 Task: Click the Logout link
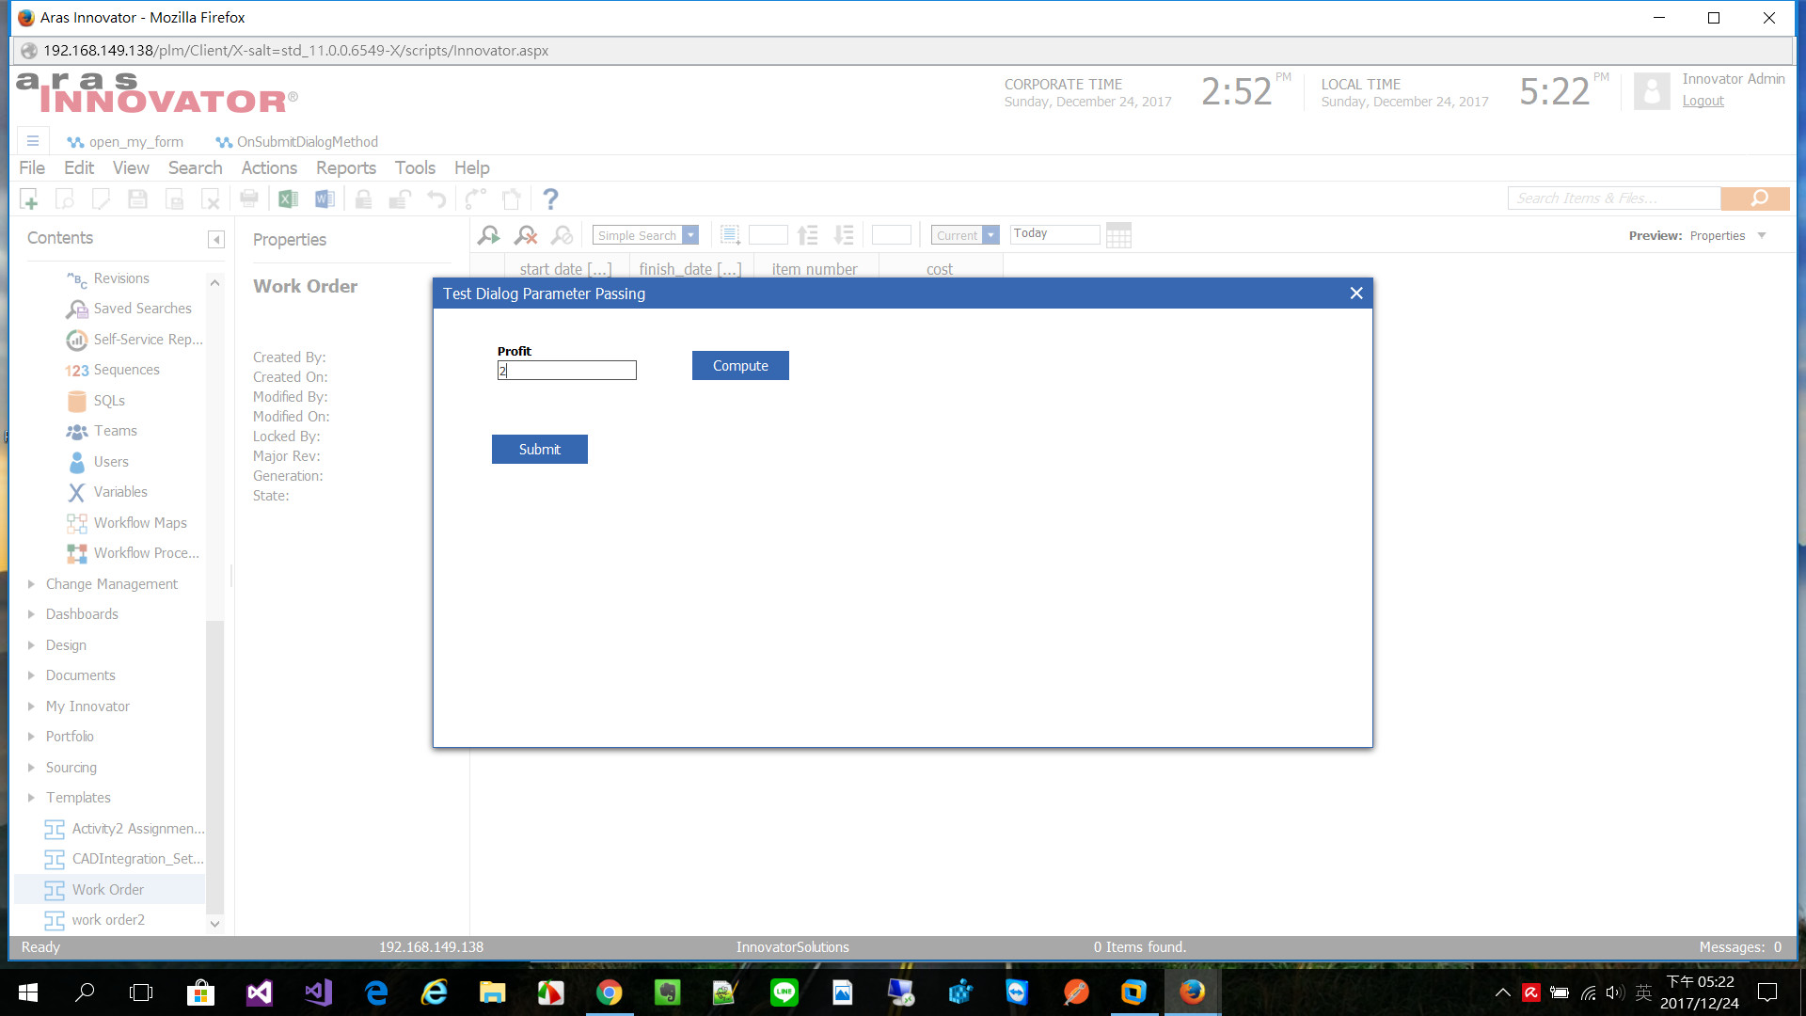point(1703,102)
